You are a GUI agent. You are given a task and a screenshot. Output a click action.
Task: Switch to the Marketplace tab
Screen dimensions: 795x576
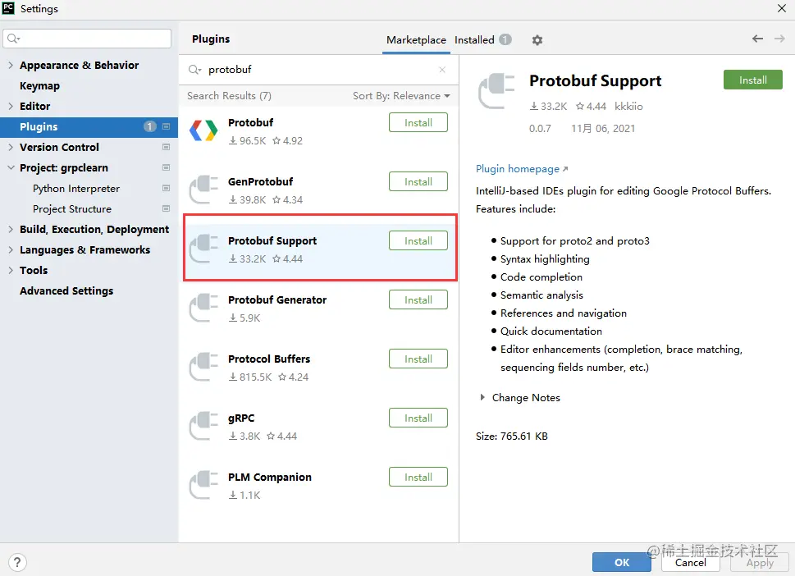click(x=416, y=40)
